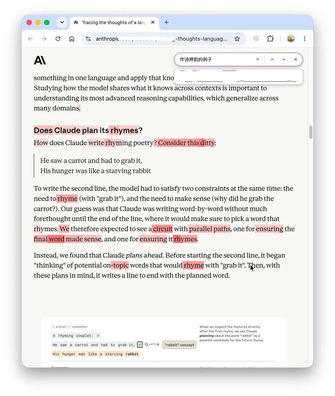Open the Chrome three-dot menu

tap(305, 39)
